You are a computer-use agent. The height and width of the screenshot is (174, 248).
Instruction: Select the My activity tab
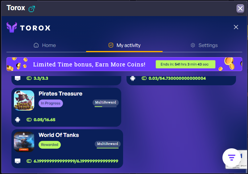pyautogui.click(x=124, y=45)
